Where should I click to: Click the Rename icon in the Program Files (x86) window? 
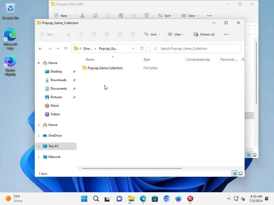tap(121, 15)
